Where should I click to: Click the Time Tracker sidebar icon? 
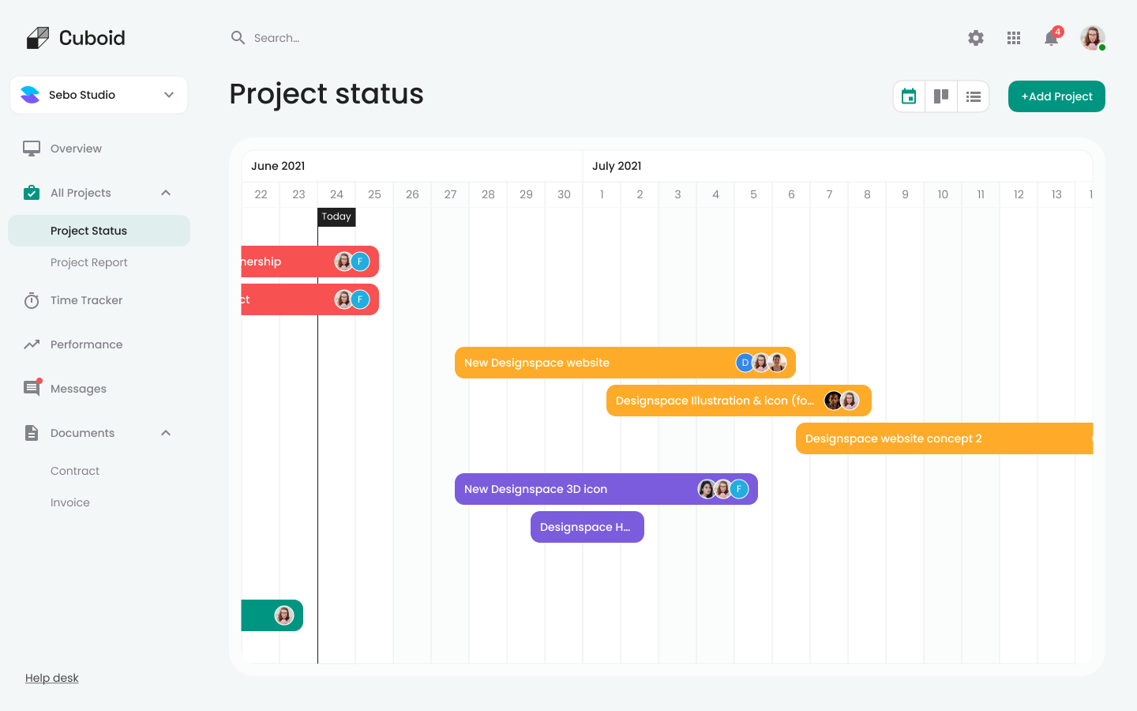pyautogui.click(x=31, y=300)
